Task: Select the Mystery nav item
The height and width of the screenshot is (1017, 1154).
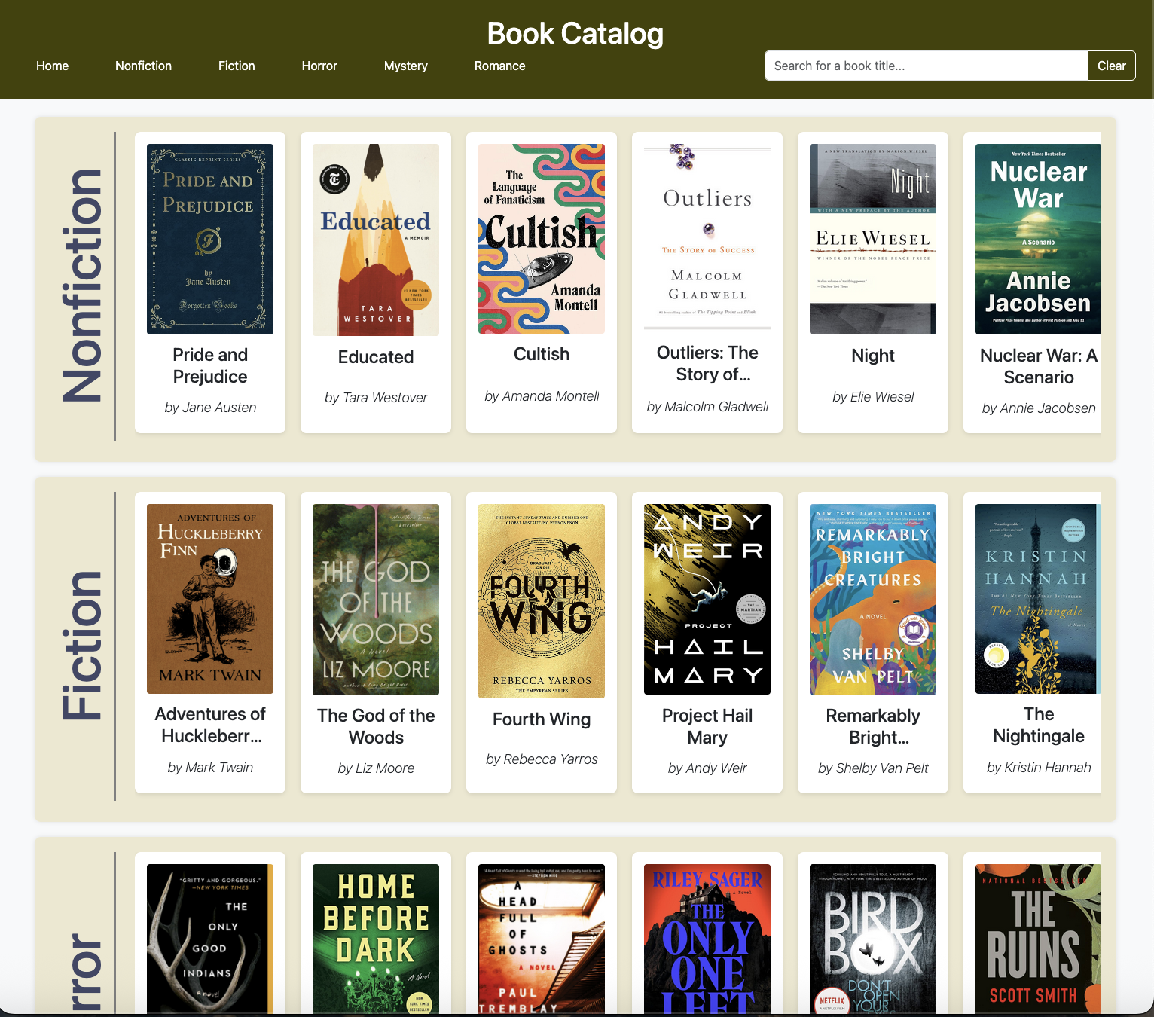Action: [x=405, y=66]
